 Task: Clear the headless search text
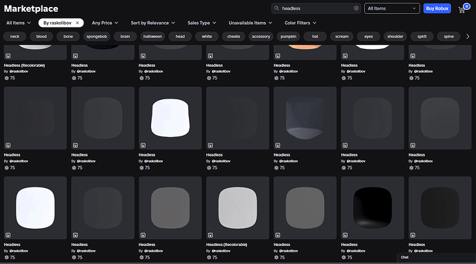[x=356, y=8]
